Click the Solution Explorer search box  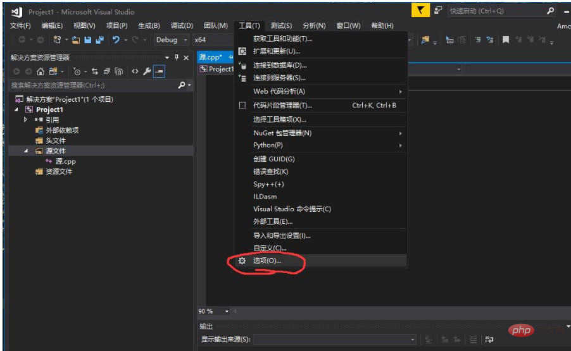pos(93,85)
